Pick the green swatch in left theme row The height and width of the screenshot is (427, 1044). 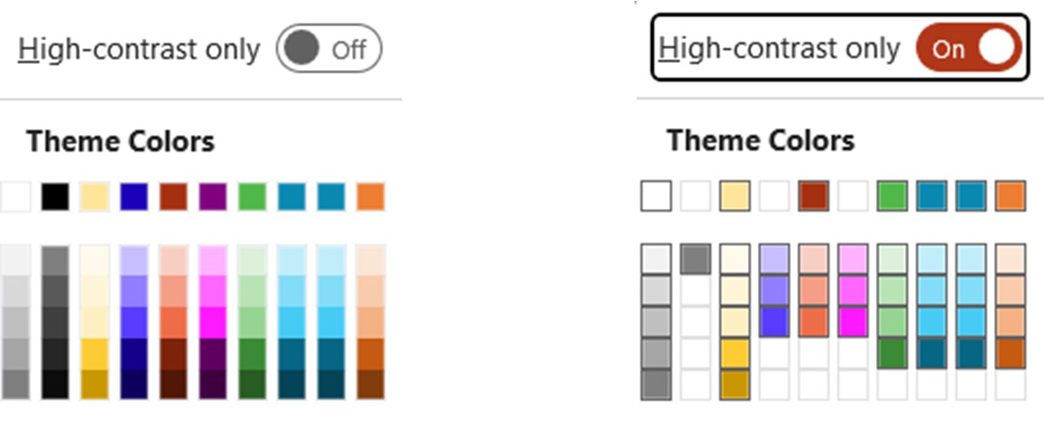[252, 197]
